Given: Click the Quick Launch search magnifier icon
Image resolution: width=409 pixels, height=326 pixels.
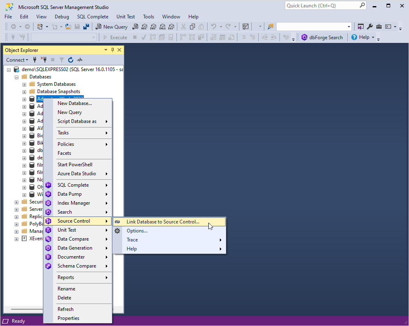Looking at the screenshot, I should pyautogui.click(x=362, y=5).
